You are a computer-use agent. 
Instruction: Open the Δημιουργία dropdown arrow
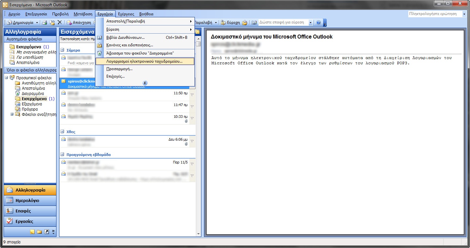pyautogui.click(x=37, y=23)
